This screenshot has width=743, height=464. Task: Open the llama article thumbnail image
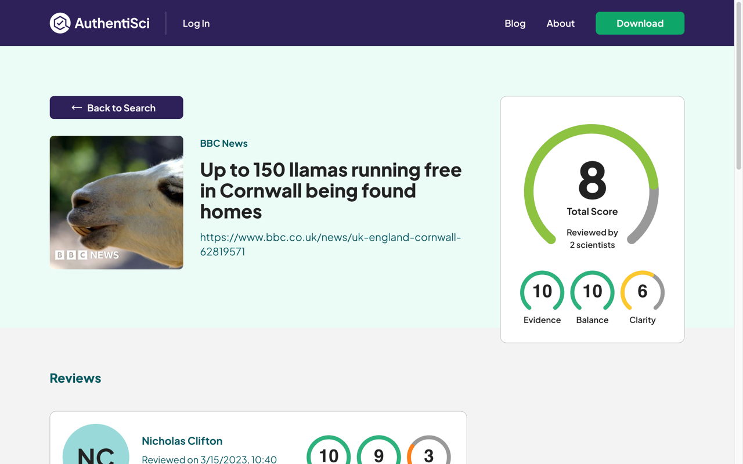point(116,202)
